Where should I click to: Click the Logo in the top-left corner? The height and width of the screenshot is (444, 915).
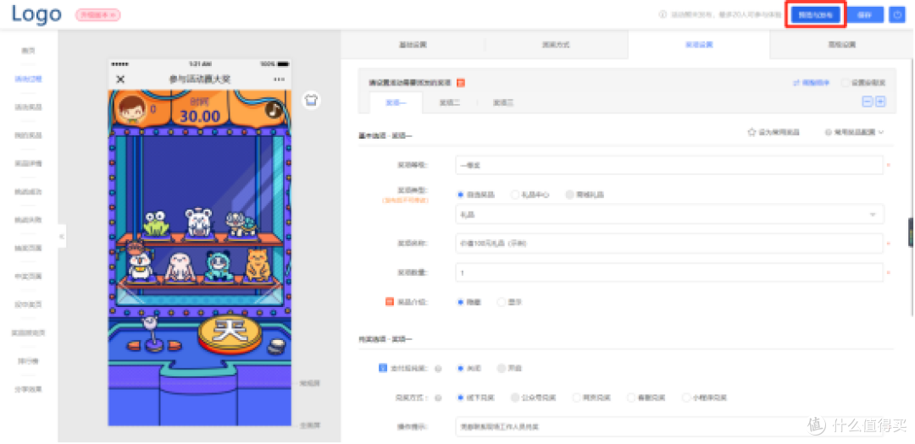point(36,14)
